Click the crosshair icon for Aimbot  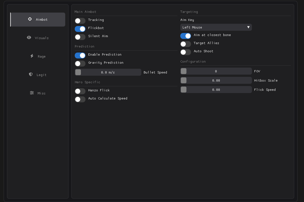30,19
